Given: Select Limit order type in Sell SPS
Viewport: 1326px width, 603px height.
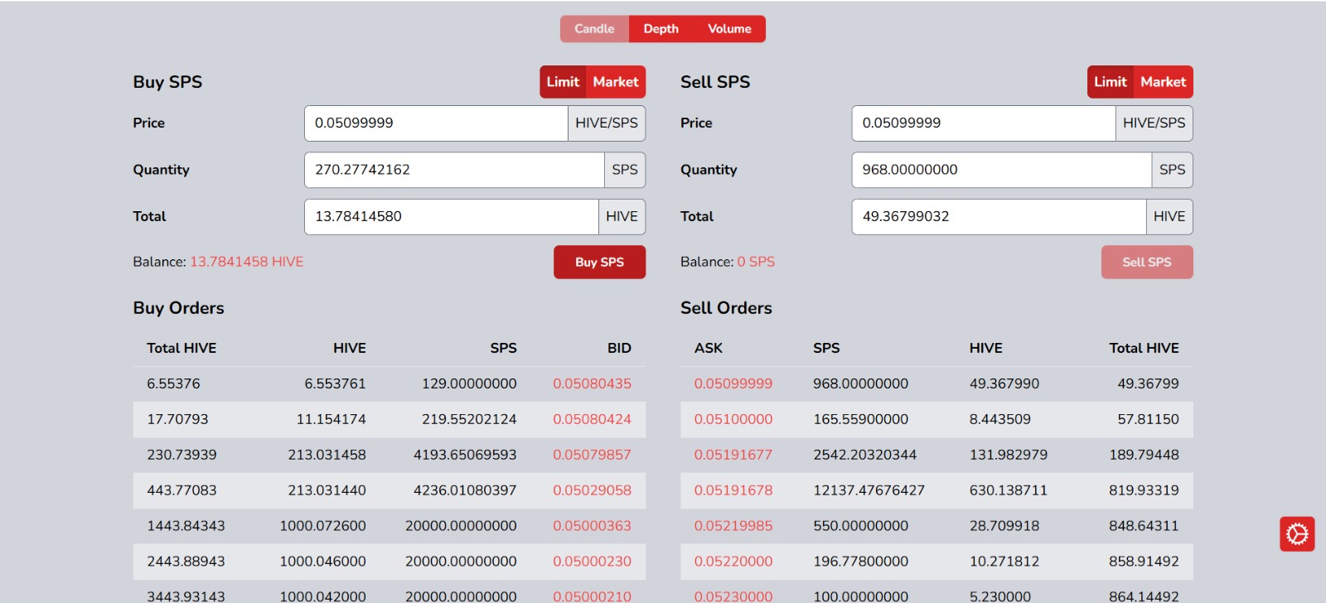Looking at the screenshot, I should tap(1110, 82).
